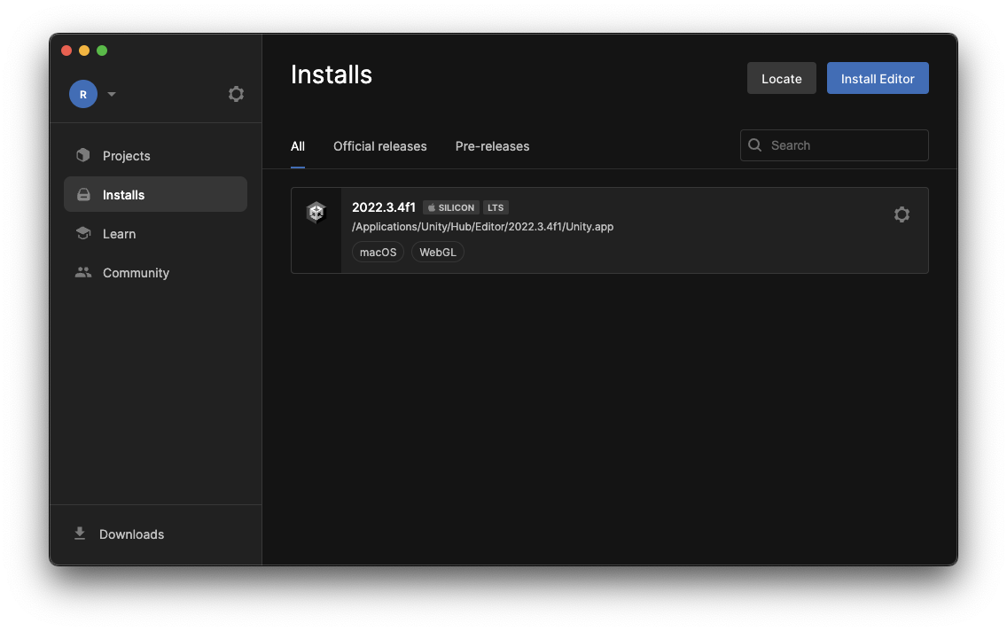Click the Installs drive icon
Screen dimensions: 1007x631
[83, 194]
